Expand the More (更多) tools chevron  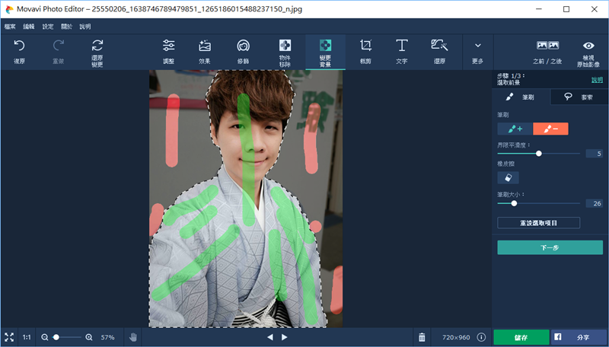click(478, 46)
